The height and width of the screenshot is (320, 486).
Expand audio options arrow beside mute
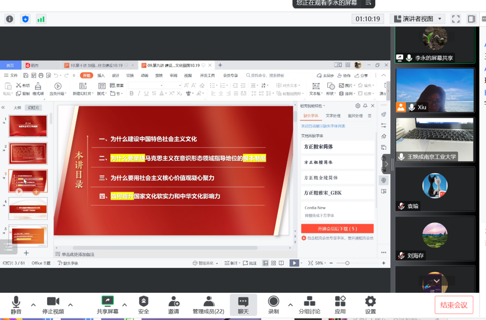point(33,305)
